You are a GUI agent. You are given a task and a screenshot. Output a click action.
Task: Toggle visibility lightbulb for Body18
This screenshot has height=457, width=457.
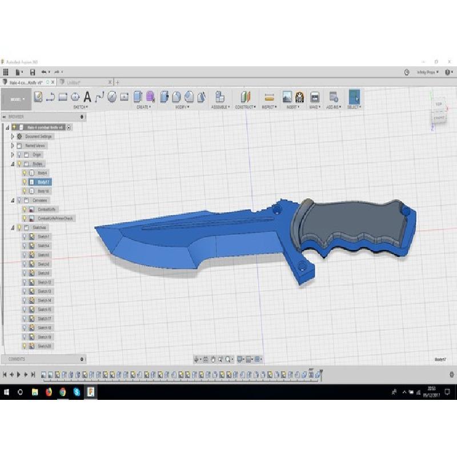pyautogui.click(x=25, y=191)
